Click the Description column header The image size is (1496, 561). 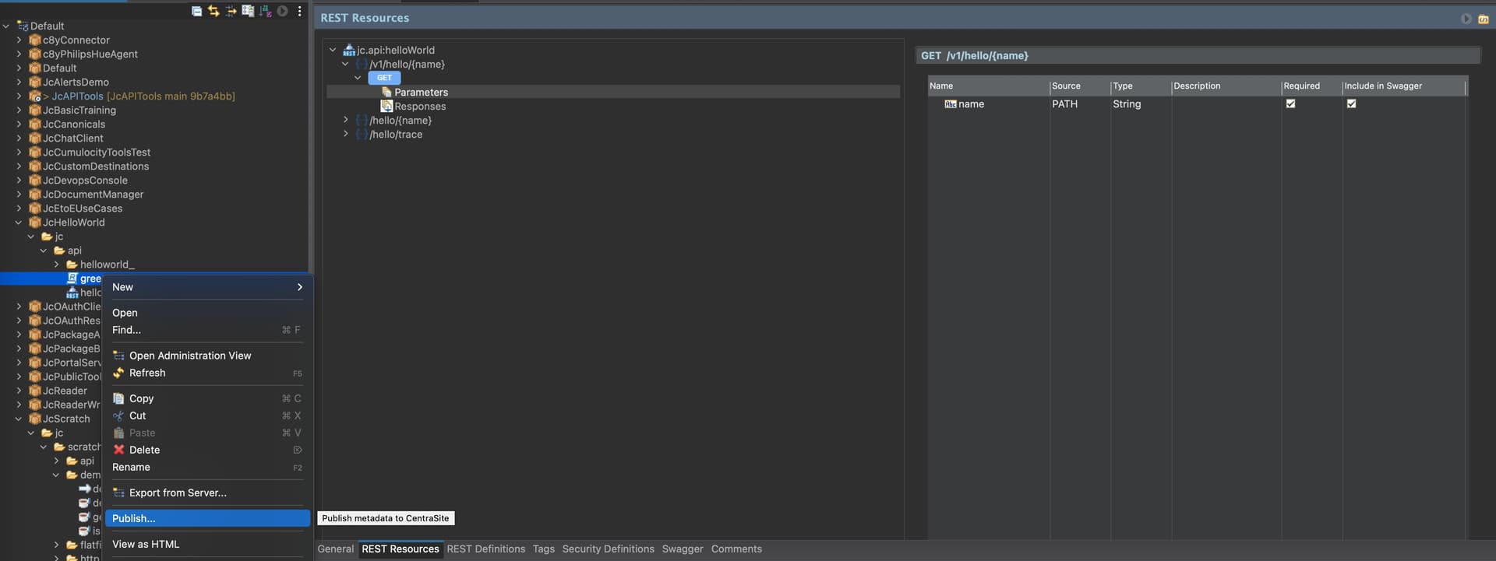pos(1226,86)
